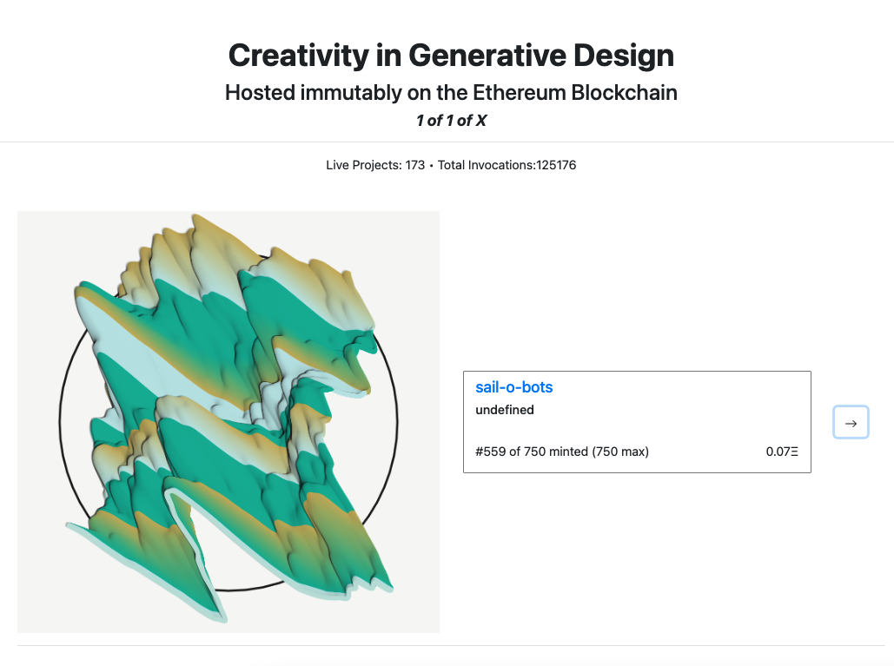Click the "undefined" project description text
This screenshot has width=894, height=666.
[505, 410]
